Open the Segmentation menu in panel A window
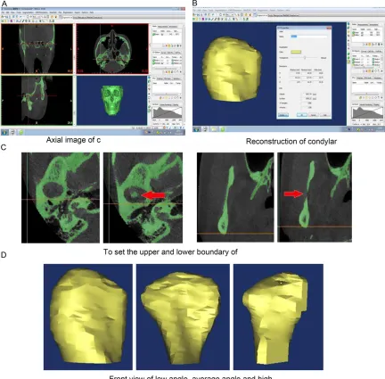385x379 pixels. pos(28,12)
